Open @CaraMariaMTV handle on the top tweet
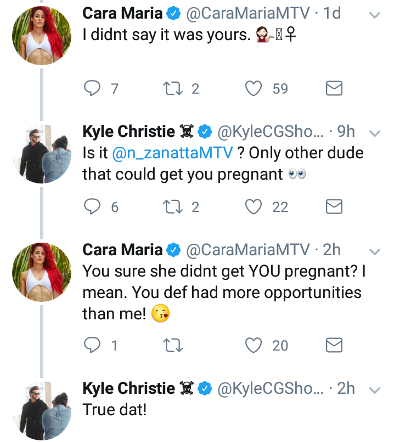Screen dimensions: 394x442 coord(247,13)
